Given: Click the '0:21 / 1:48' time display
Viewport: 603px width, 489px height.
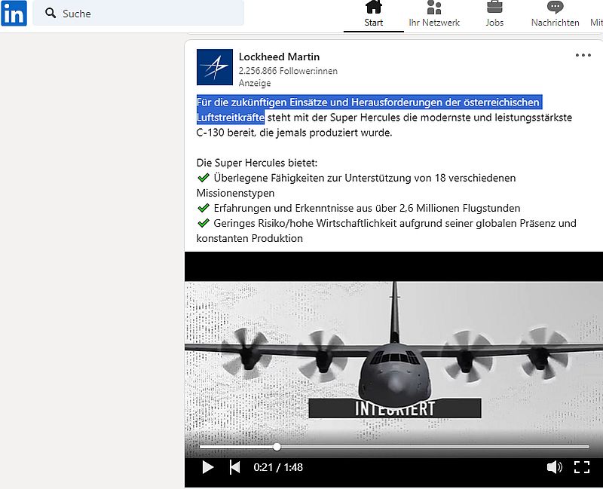Looking at the screenshot, I should [x=278, y=467].
